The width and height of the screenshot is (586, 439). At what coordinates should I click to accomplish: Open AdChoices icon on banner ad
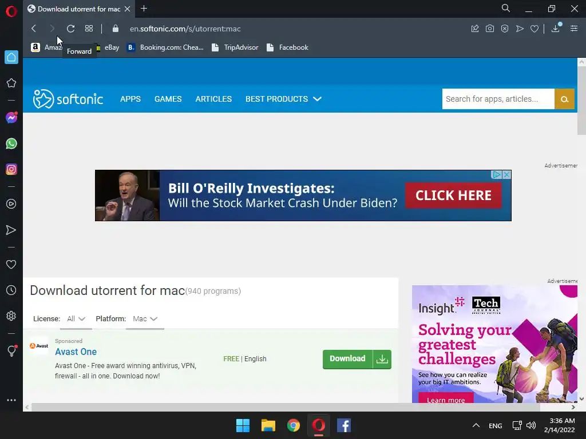click(x=496, y=175)
